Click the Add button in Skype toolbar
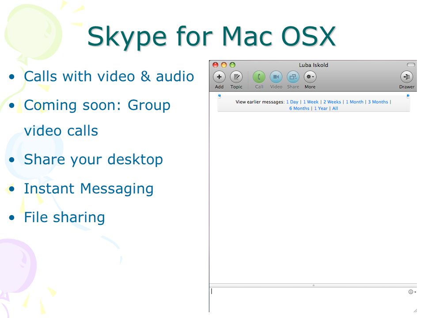The width and height of the screenshot is (424, 318). point(220,77)
